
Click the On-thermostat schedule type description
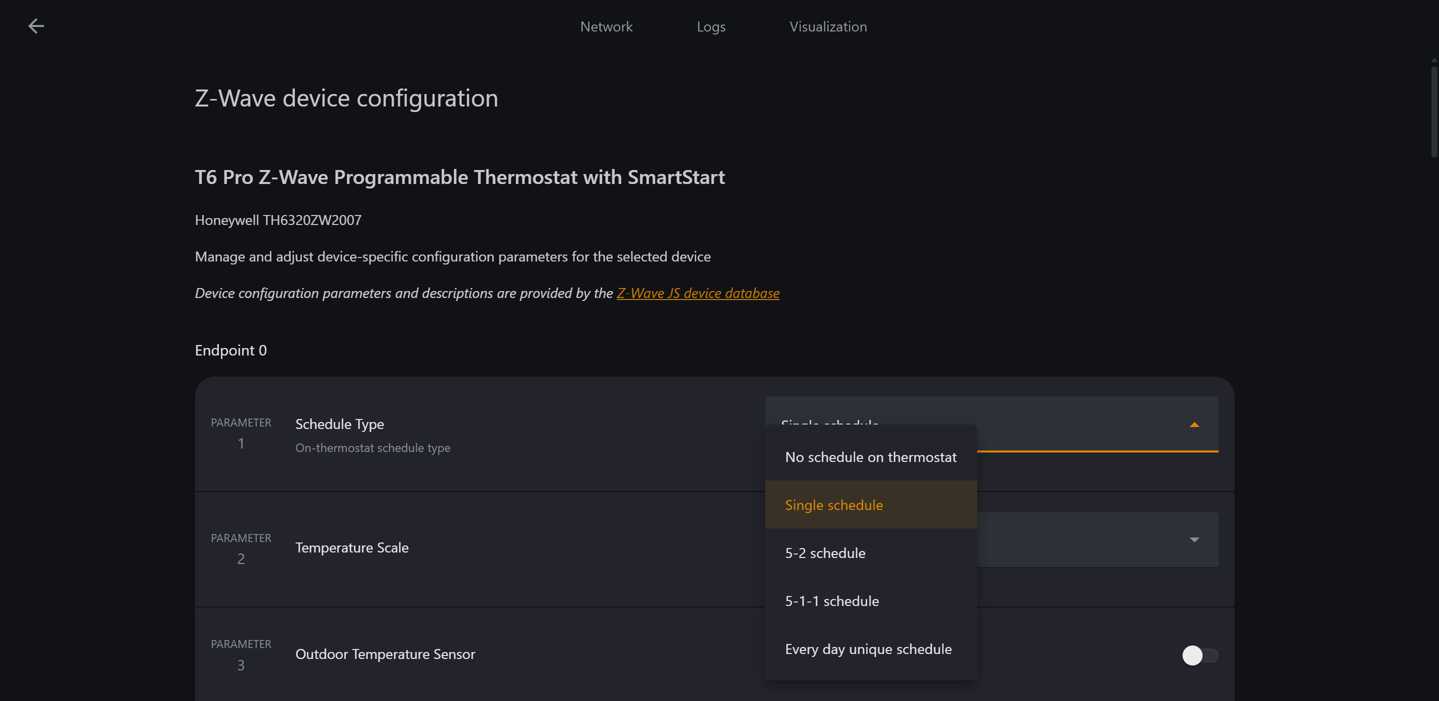click(x=372, y=448)
